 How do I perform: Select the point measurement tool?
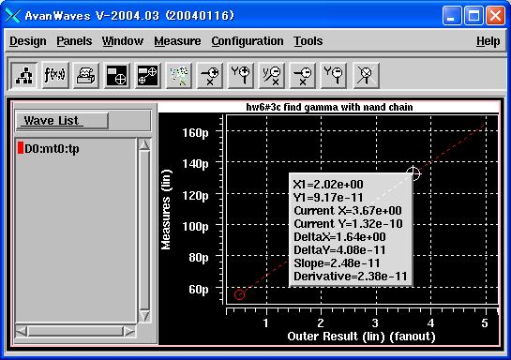click(116, 75)
